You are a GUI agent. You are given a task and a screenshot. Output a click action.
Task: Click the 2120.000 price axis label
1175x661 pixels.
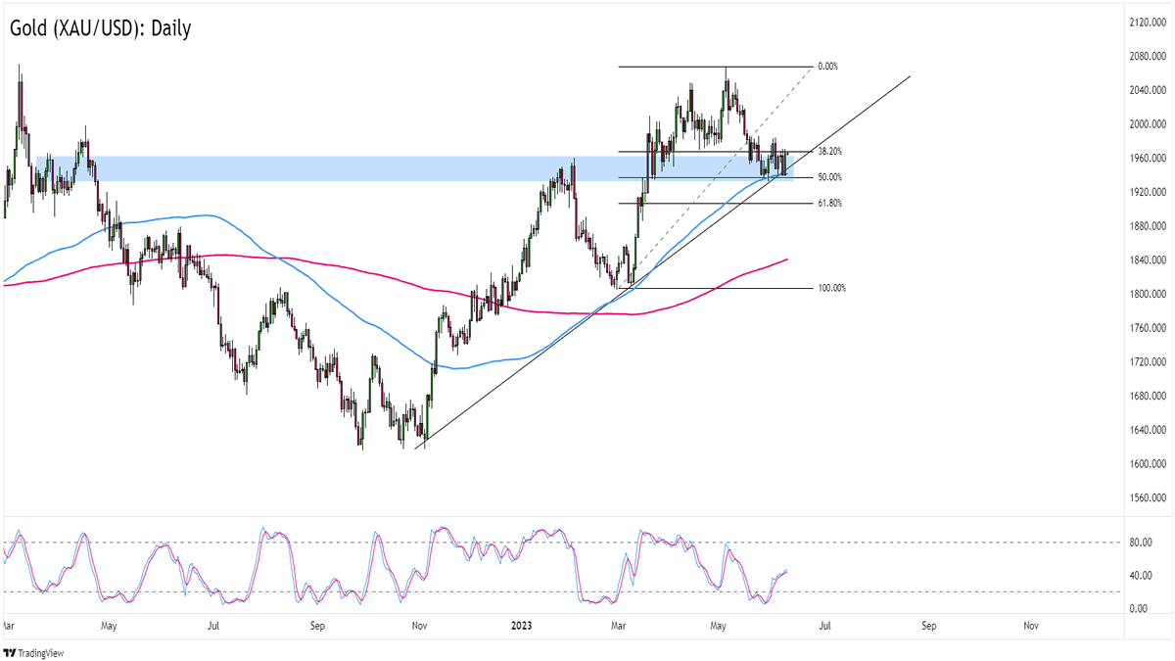click(x=1146, y=22)
